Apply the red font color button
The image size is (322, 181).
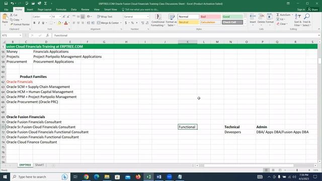pyautogui.click(x=66, y=23)
